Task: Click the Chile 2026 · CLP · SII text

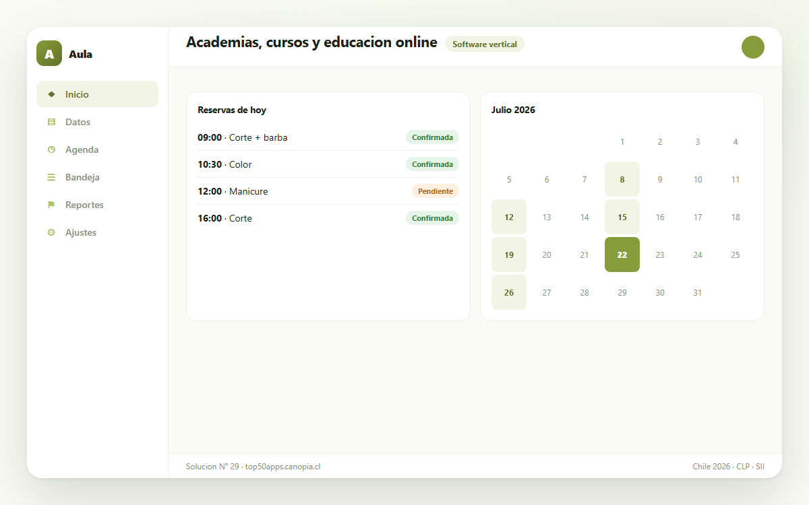Action: [728, 466]
